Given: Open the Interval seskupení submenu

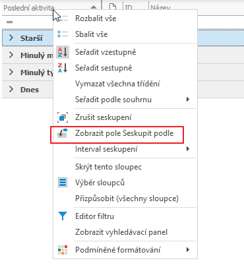Looking at the screenshot, I should coord(125,149).
